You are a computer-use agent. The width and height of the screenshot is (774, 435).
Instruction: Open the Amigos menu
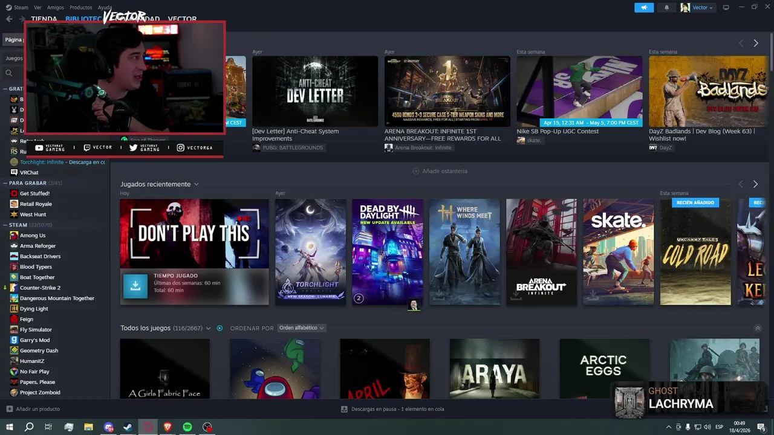(x=56, y=7)
